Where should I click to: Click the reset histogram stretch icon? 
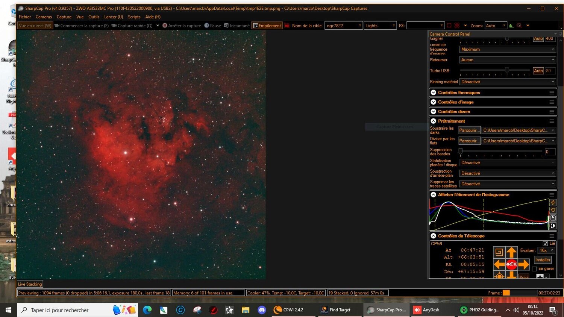click(553, 210)
